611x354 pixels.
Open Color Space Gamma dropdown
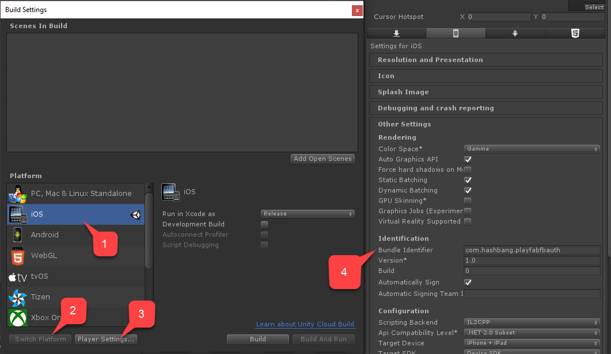pyautogui.click(x=532, y=149)
